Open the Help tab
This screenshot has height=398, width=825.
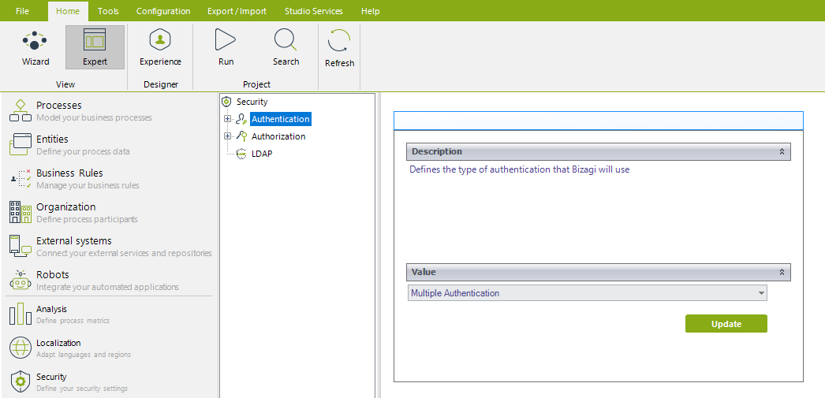pyautogui.click(x=371, y=11)
